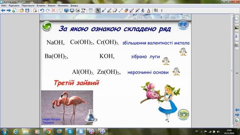
Task: Click the mascot next to 'зібрано луги'
Action: coord(166,61)
